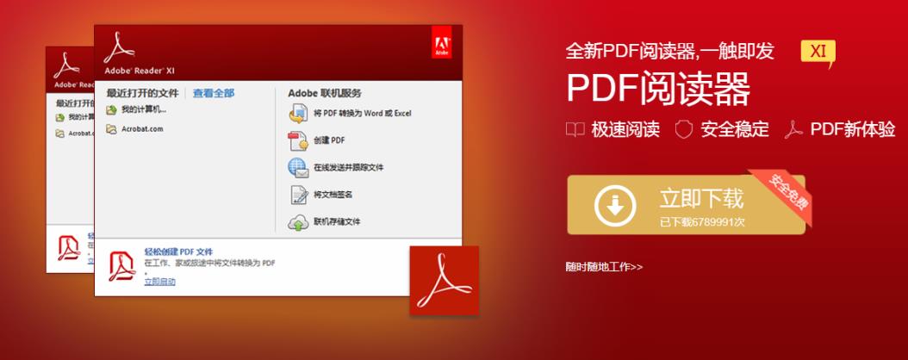908x360 pixels.
Task: Click the 创建 PDF icon
Action: (298, 140)
